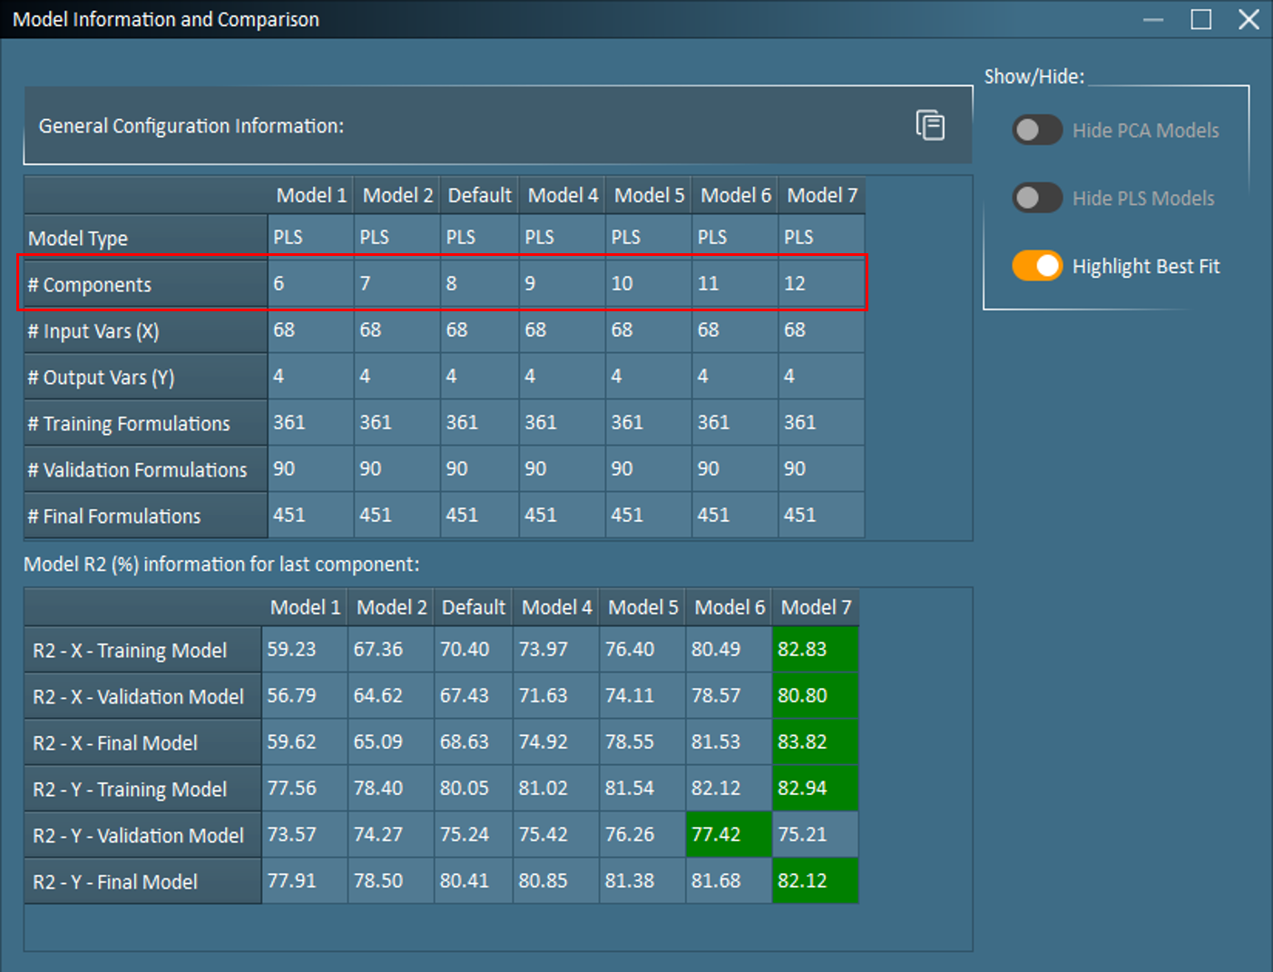Disable the Highlight Best Fit toggle
The height and width of the screenshot is (972, 1273).
(x=1037, y=266)
